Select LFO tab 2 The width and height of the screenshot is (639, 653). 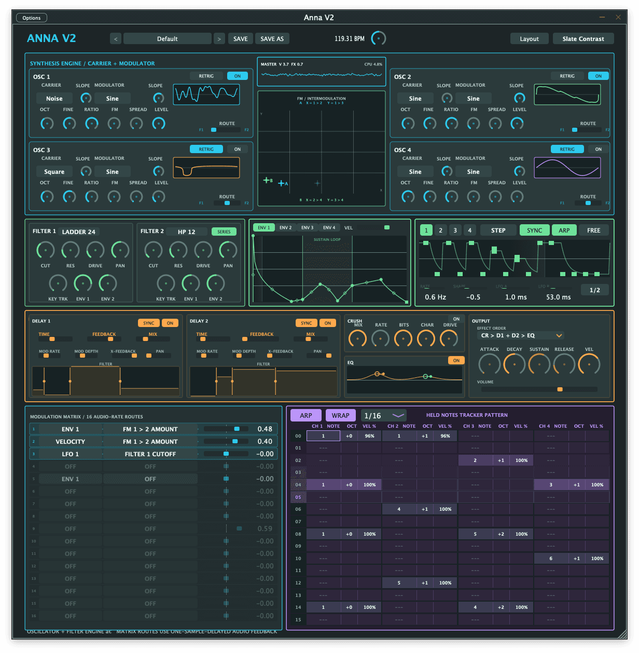[x=441, y=230]
